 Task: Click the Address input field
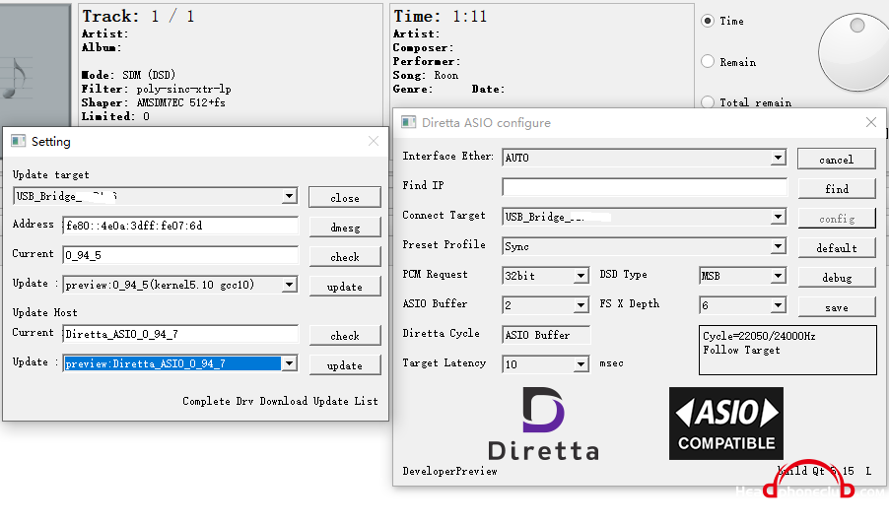pos(180,225)
